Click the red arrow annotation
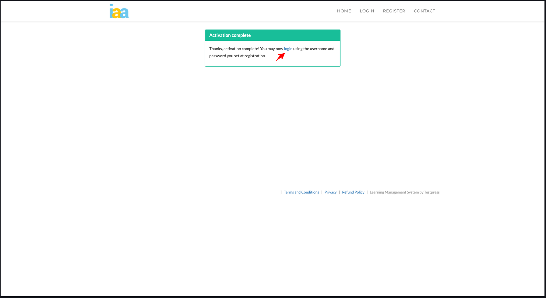 click(x=280, y=57)
